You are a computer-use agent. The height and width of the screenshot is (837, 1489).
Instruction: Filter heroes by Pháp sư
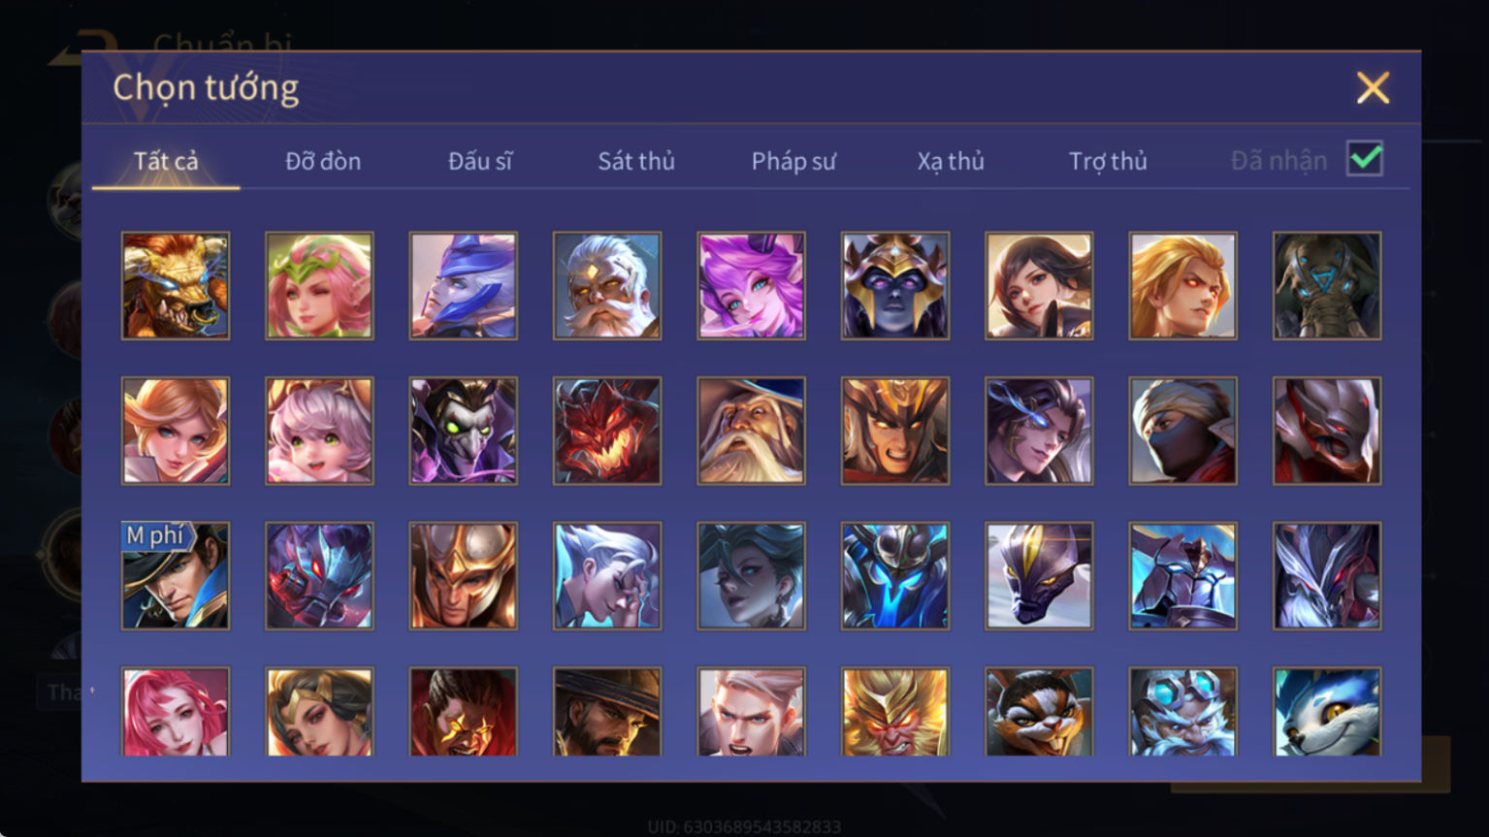point(793,161)
